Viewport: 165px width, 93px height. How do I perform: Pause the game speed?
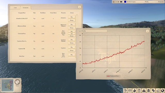click(114, 2)
